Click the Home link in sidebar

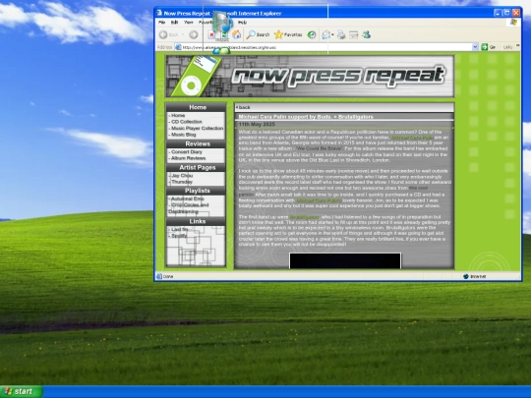pyautogui.click(x=178, y=115)
